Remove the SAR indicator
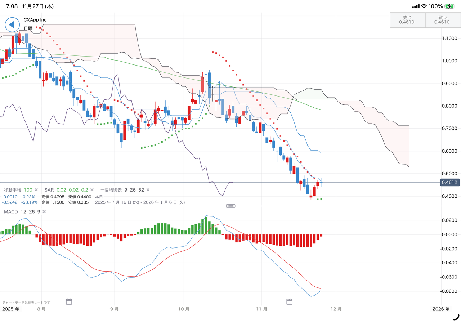 (91, 190)
